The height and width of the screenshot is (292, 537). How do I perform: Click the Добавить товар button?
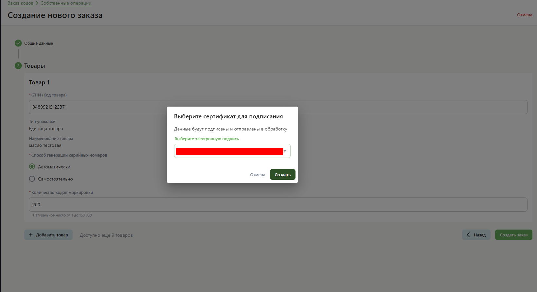[x=48, y=235]
